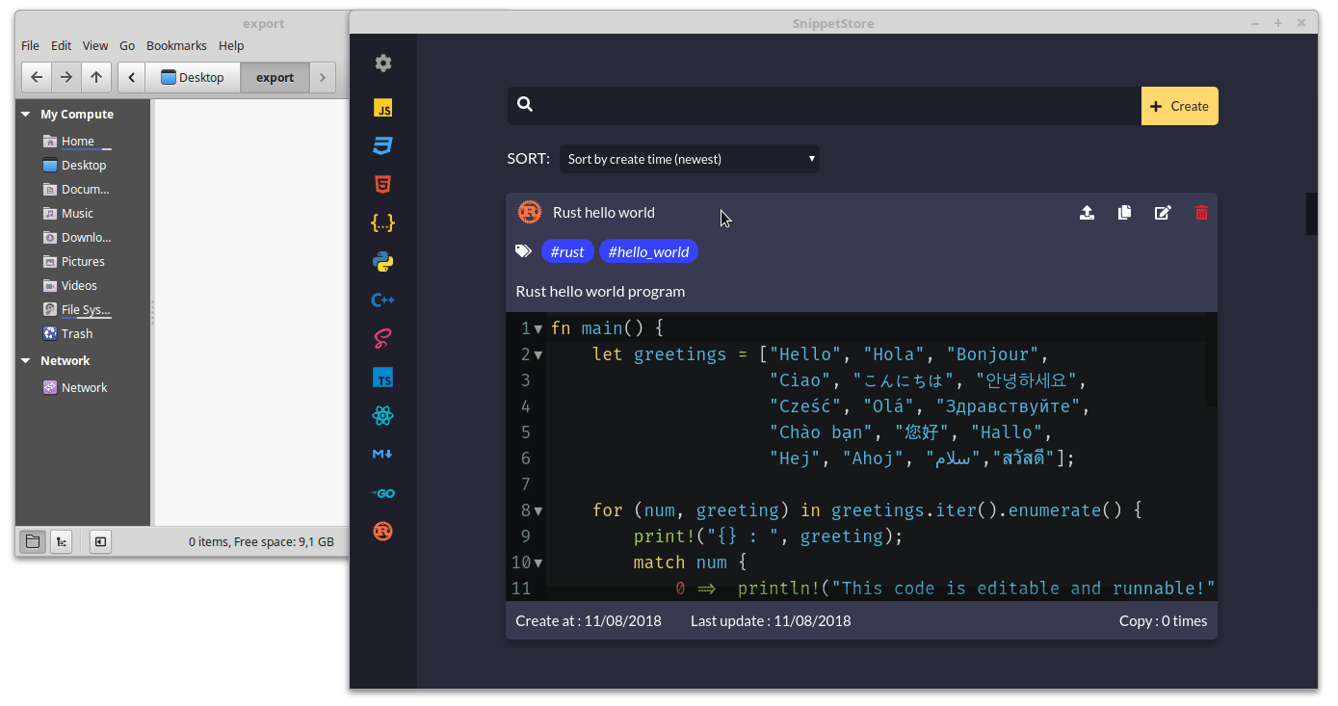Screen dimensions: 1338x706
Task: Export the Rust hello world snippet
Action: click(1087, 213)
